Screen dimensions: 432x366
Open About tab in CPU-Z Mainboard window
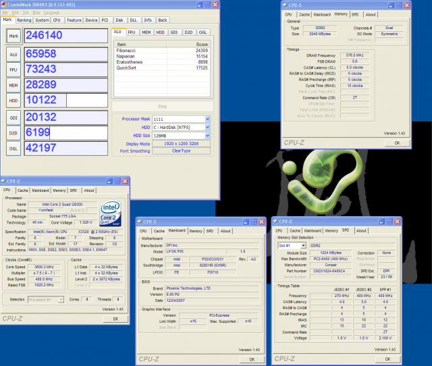pos(225,231)
